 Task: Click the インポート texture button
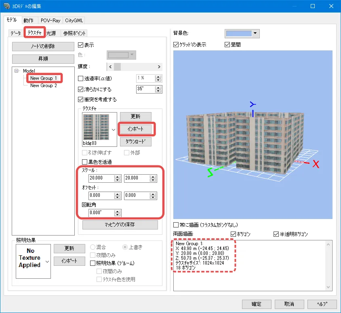pyautogui.click(x=136, y=129)
